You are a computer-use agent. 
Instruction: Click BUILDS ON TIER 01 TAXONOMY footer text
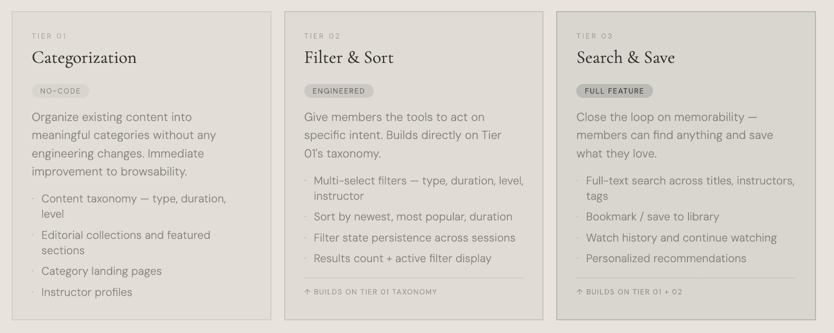(375, 292)
